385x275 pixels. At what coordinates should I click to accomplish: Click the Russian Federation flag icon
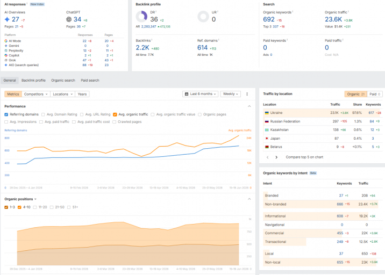[x=267, y=121]
